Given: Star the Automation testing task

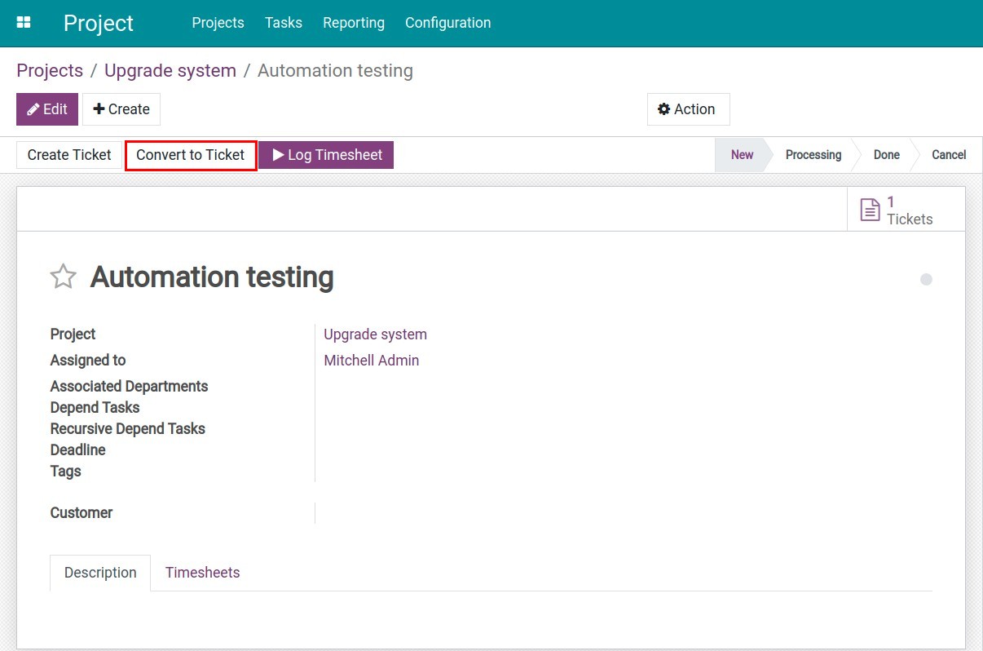Looking at the screenshot, I should (x=63, y=277).
